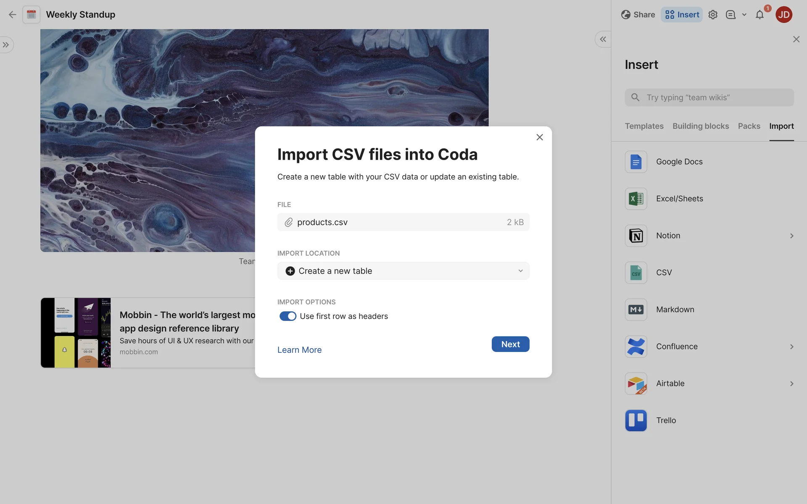Open doc settings gear icon

(713, 15)
